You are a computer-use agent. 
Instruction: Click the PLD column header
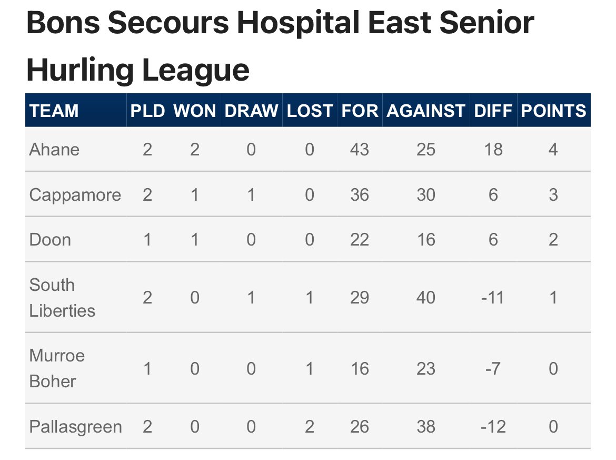(147, 111)
